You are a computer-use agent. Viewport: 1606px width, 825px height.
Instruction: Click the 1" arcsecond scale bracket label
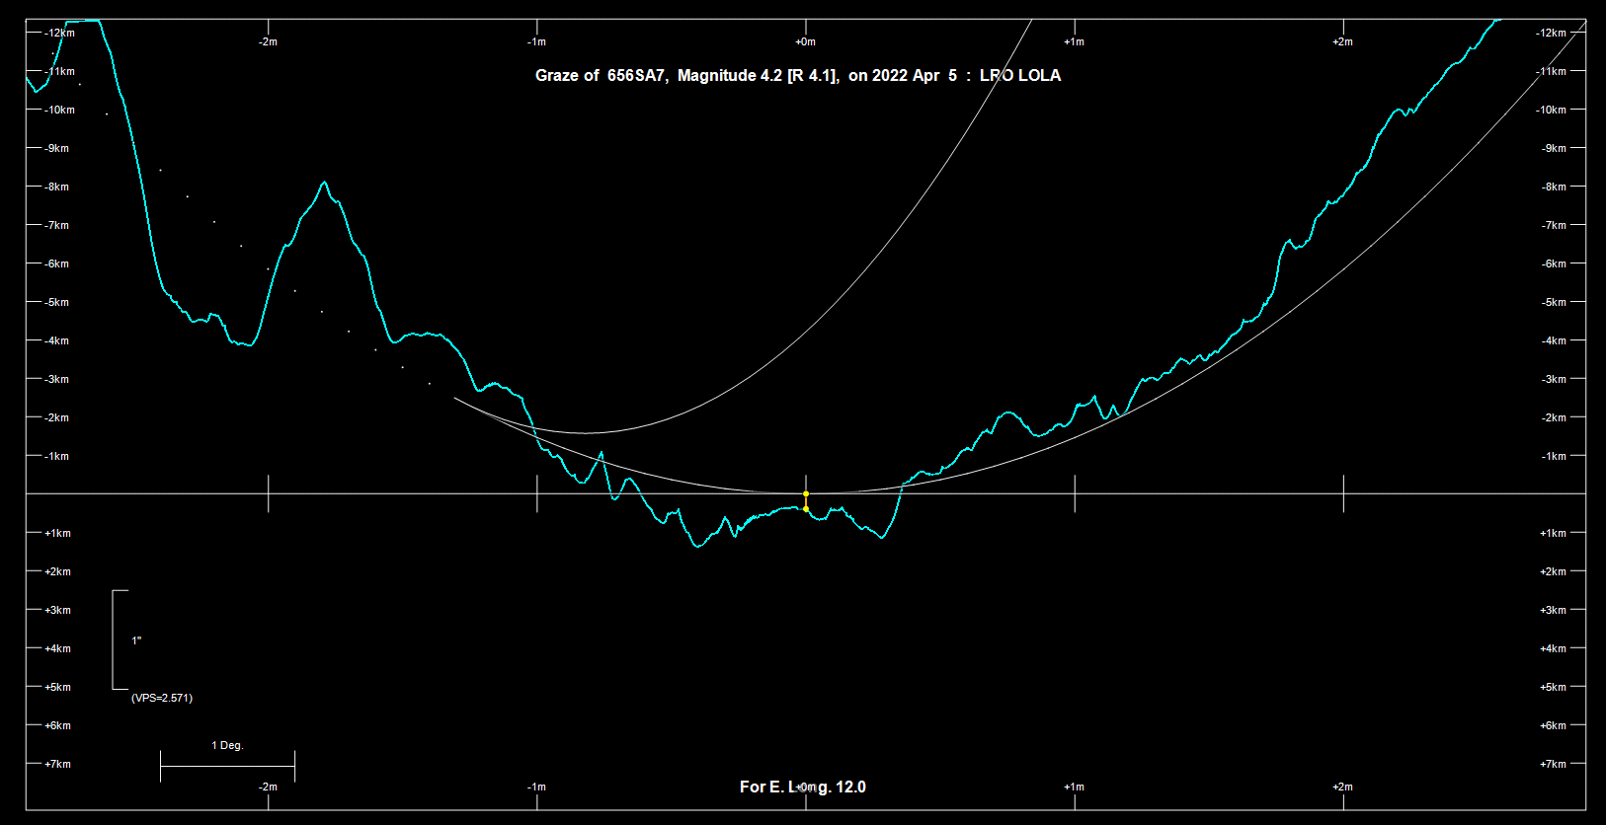(136, 640)
